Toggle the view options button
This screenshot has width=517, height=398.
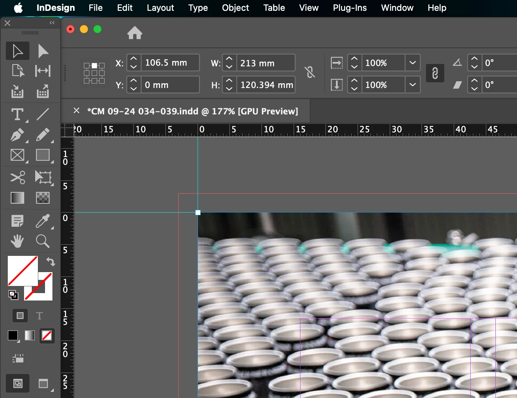click(18, 358)
